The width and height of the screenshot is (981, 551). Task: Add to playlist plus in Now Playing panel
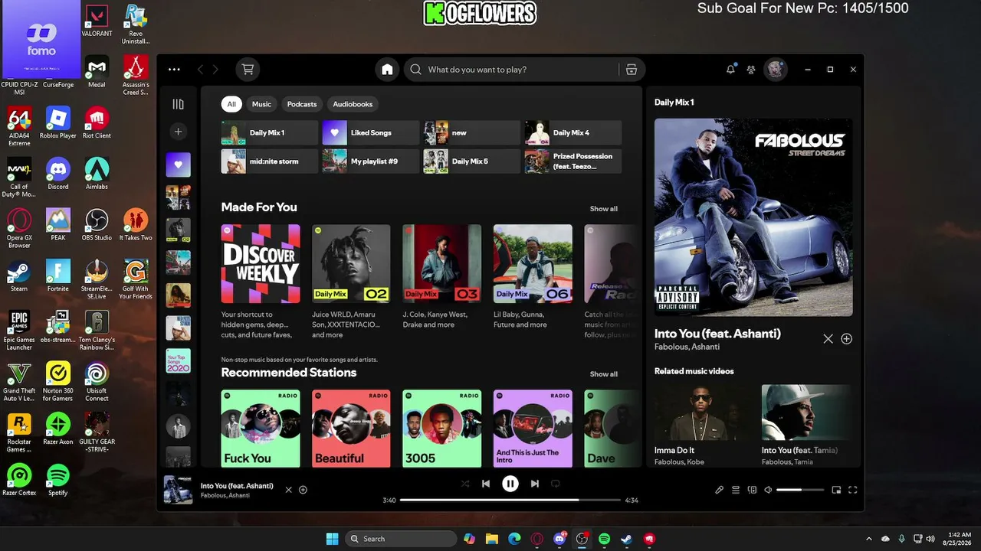[x=846, y=339]
